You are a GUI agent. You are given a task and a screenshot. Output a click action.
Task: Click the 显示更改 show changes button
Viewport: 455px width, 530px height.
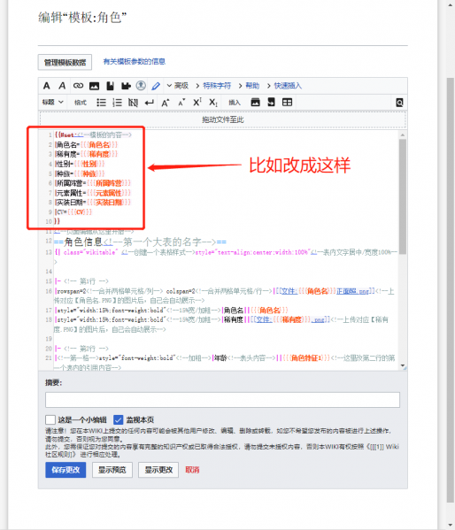tap(158, 470)
